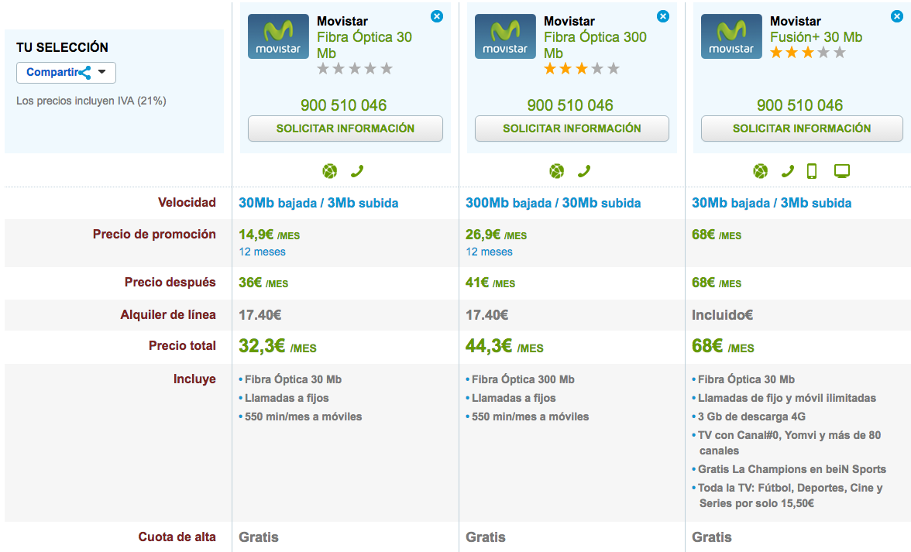Click the share icon in the Compartir button

(85, 73)
